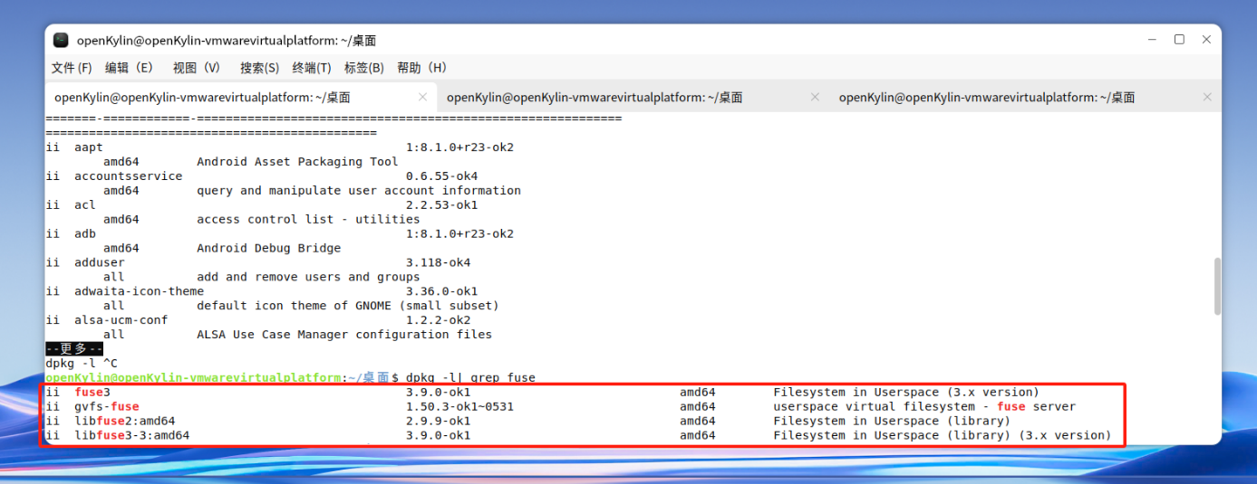Click the adwaita-icon-theme package name
This screenshot has height=484, width=1257.
[x=140, y=291]
